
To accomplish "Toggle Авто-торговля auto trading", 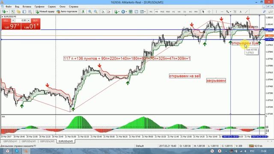I will 67,12.
